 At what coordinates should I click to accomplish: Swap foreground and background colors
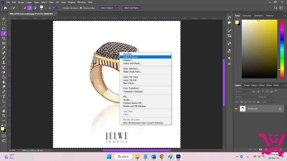pyautogui.click(x=5, y=125)
